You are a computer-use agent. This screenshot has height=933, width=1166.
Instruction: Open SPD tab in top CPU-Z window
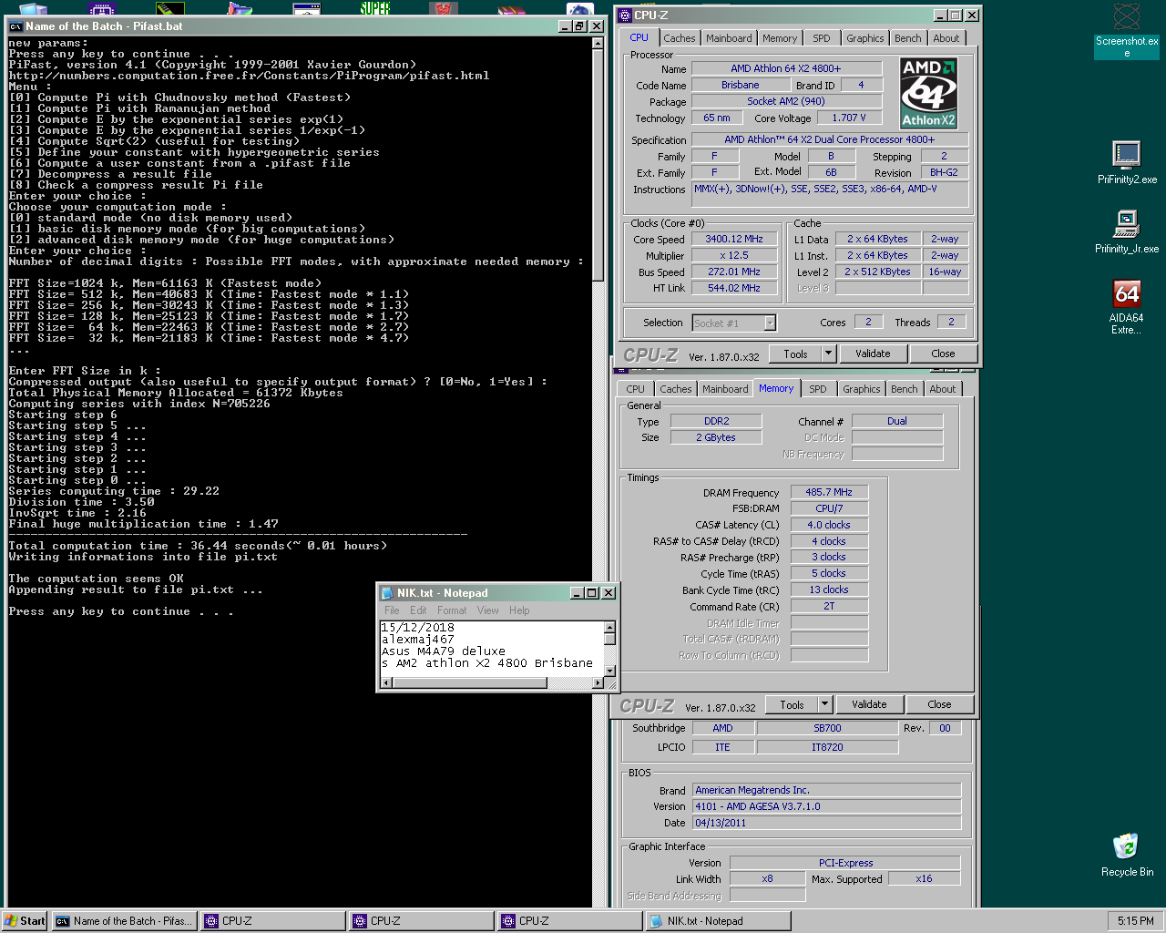[822, 38]
